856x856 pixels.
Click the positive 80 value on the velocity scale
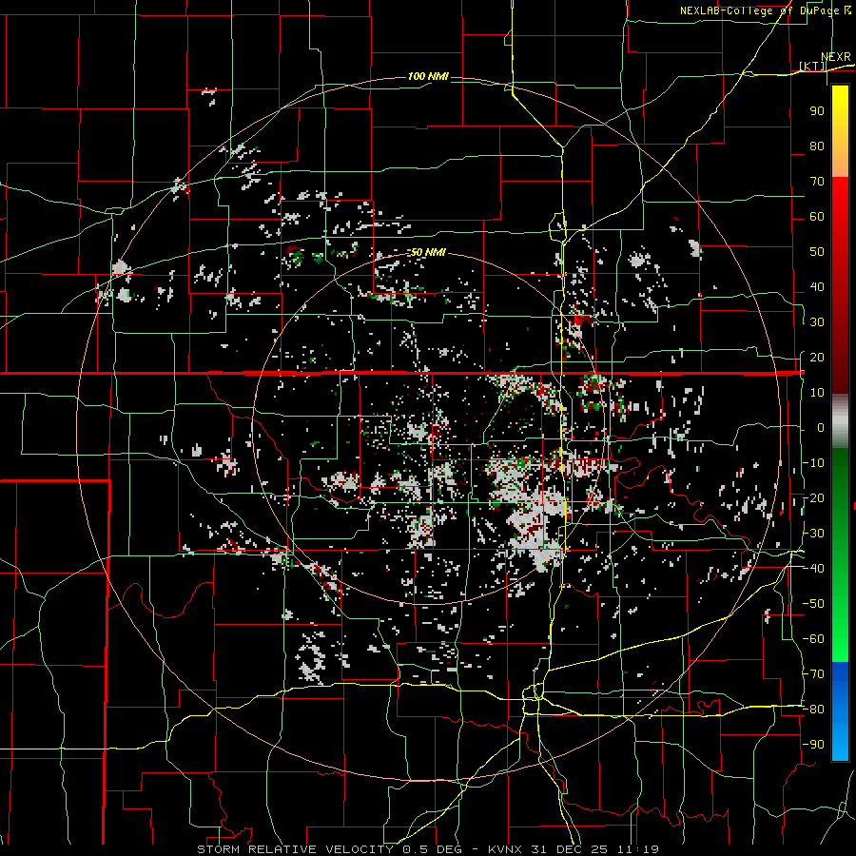[817, 146]
